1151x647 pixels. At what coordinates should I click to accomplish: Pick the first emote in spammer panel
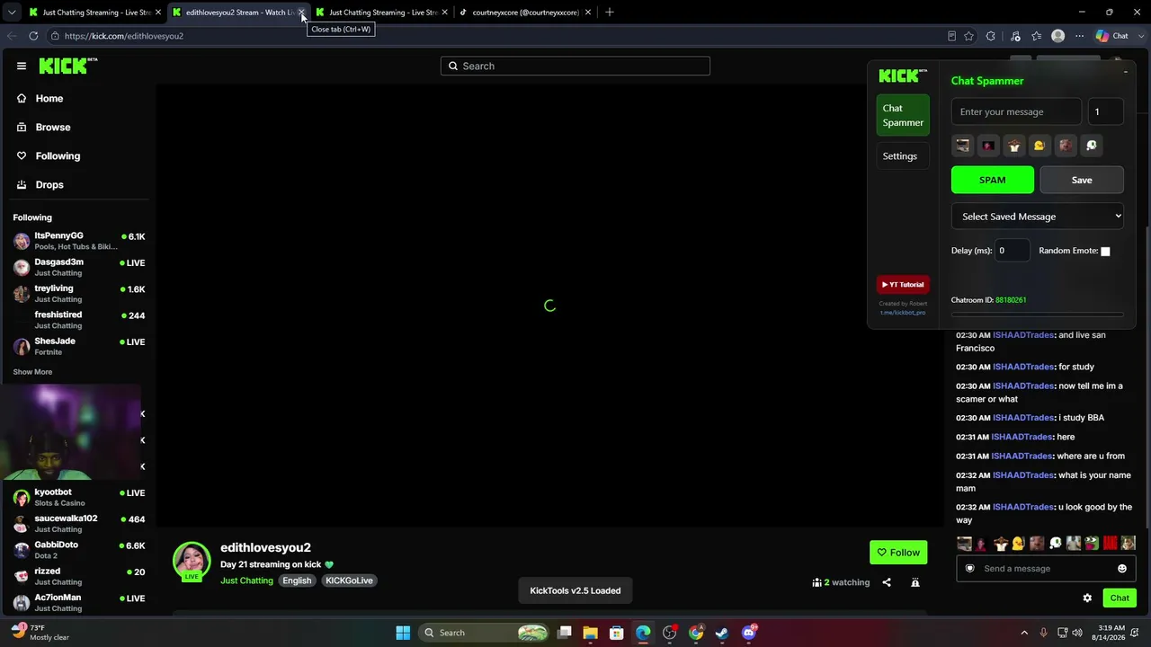(x=963, y=146)
